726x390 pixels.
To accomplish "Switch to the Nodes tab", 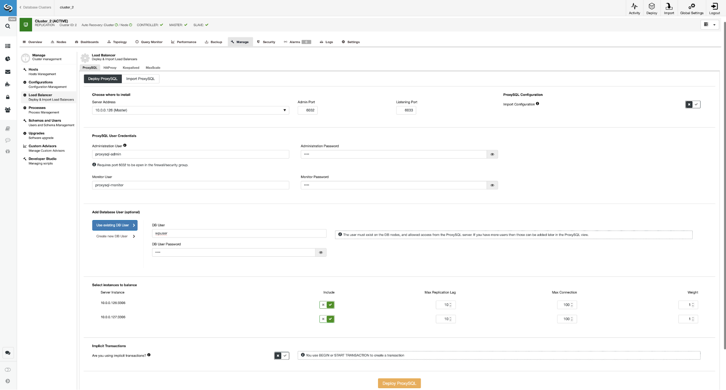I will [58, 42].
